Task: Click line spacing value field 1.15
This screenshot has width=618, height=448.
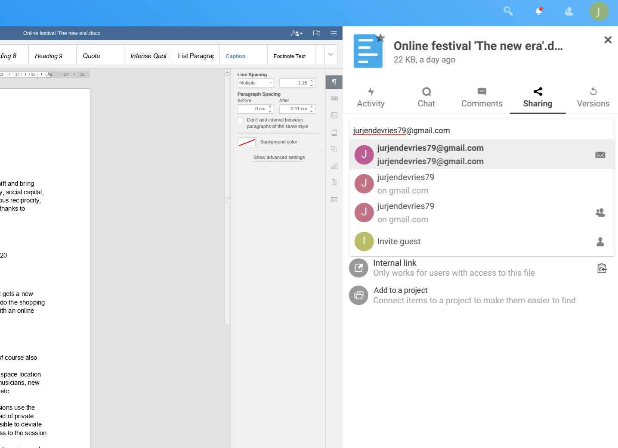Action: click(x=294, y=83)
